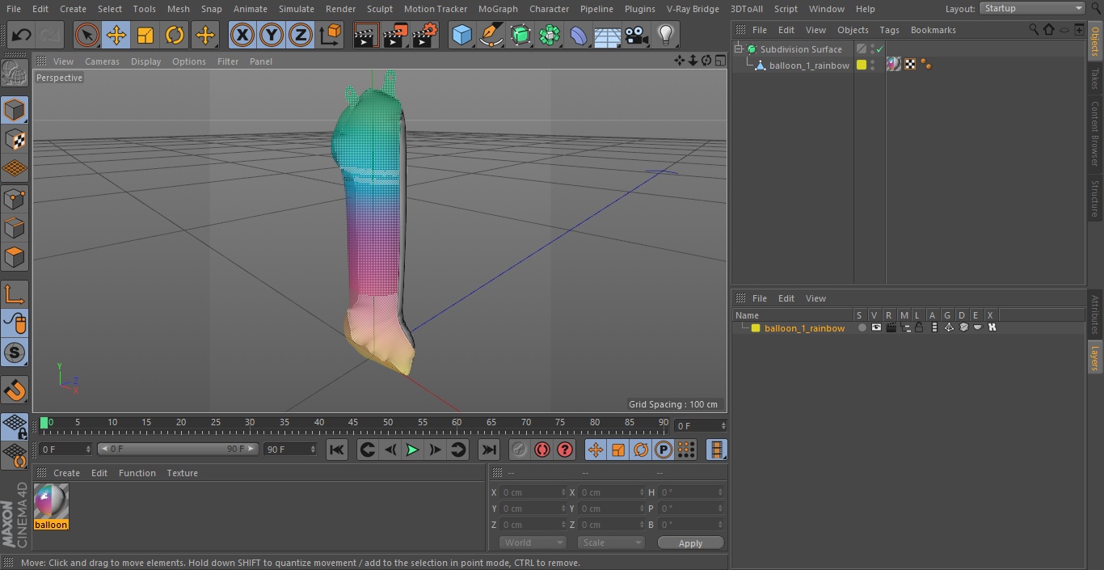Click the balloon texture tag
Viewport: 1104px width, 570px height.
click(893, 65)
